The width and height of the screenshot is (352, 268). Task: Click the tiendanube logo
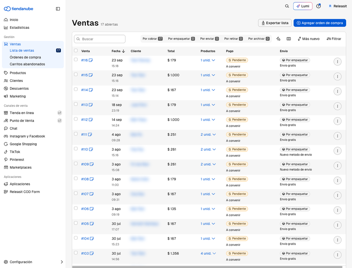tap(19, 9)
